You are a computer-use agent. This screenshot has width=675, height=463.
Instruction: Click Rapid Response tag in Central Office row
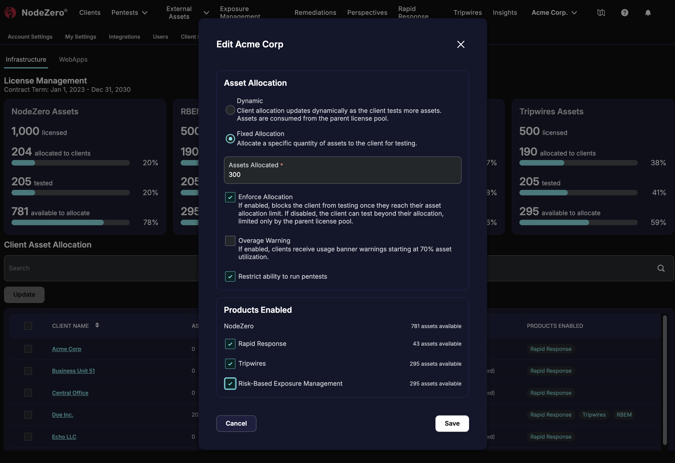click(x=551, y=393)
